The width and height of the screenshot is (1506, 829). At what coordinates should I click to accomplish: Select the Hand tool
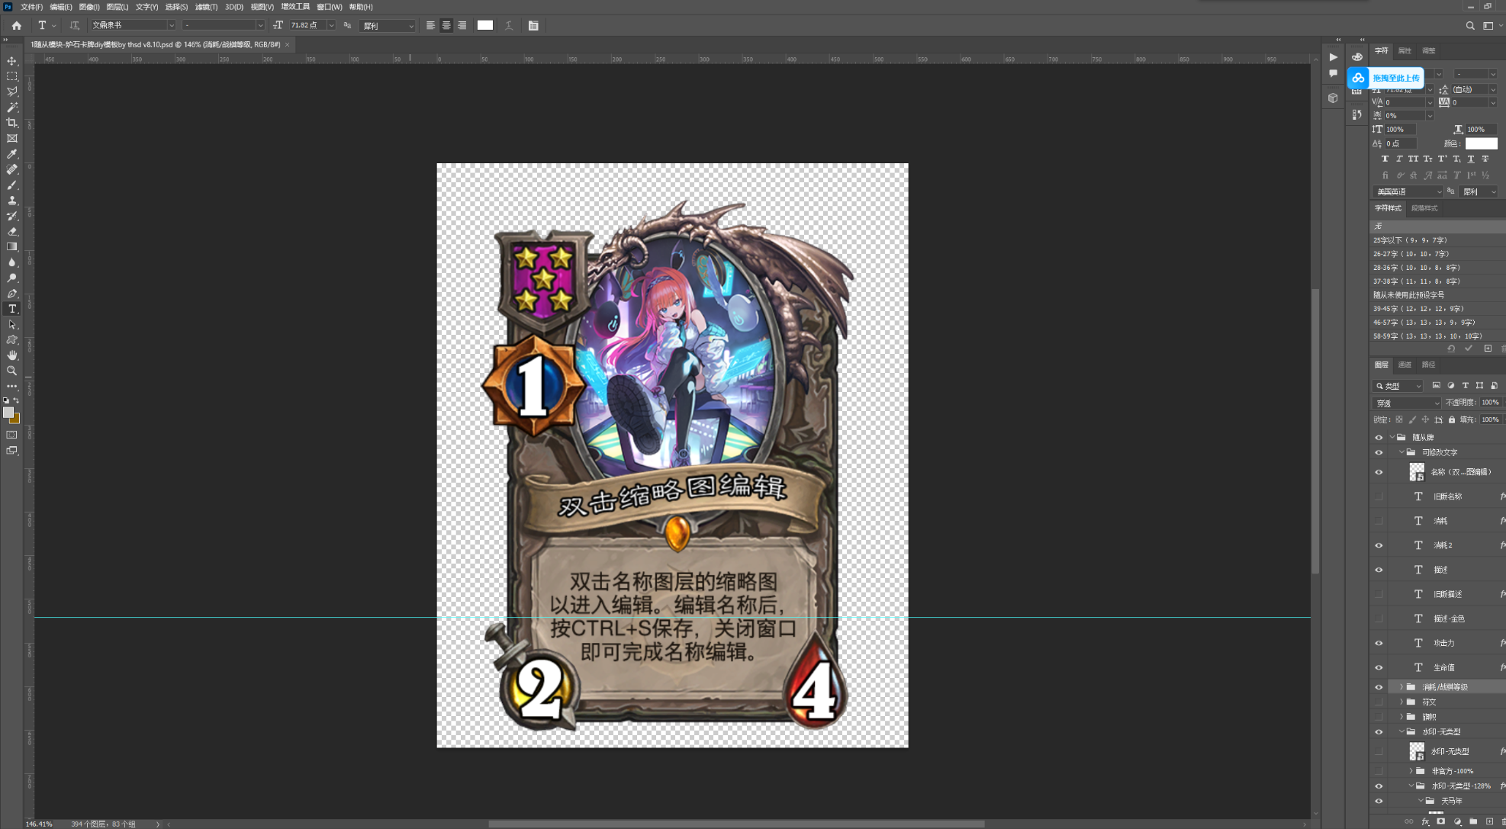point(12,355)
